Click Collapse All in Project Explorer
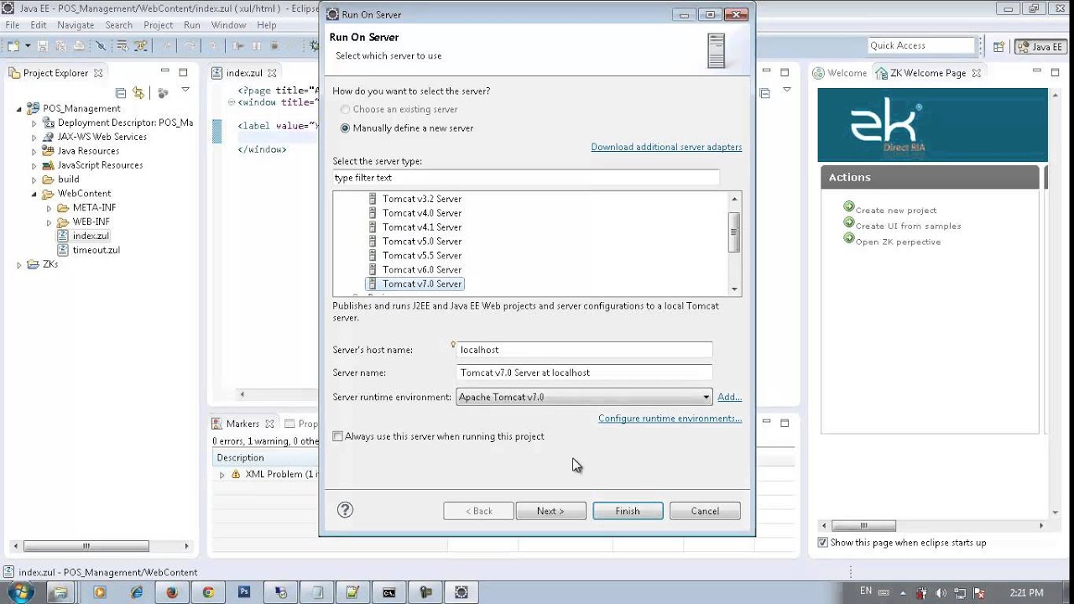 click(x=121, y=92)
